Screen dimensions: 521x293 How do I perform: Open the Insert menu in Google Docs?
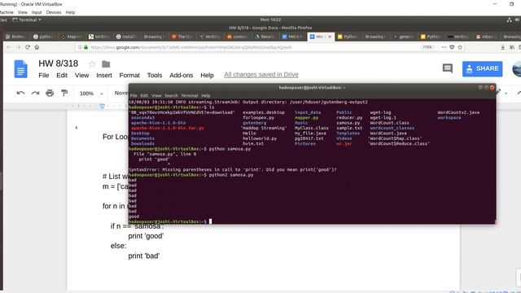tap(104, 76)
